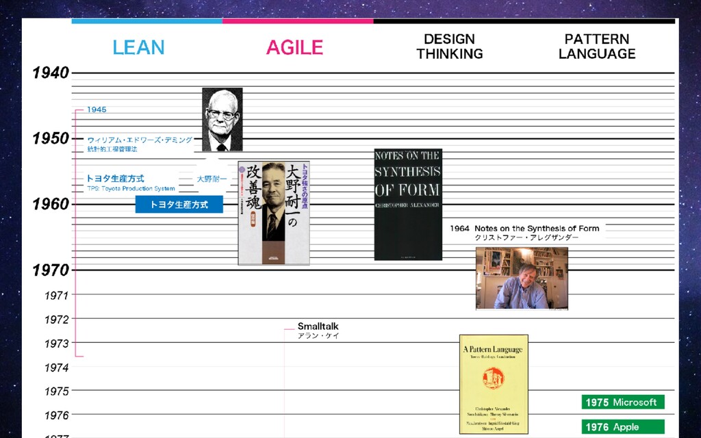Select the 1974 year label

coord(56,368)
